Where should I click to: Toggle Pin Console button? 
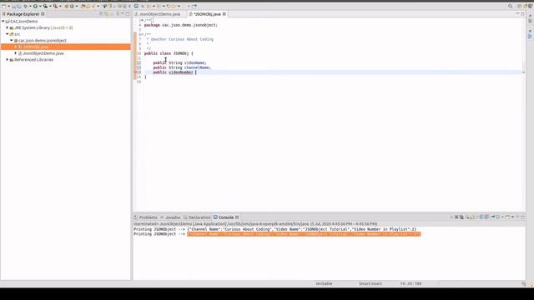[x=492, y=217]
